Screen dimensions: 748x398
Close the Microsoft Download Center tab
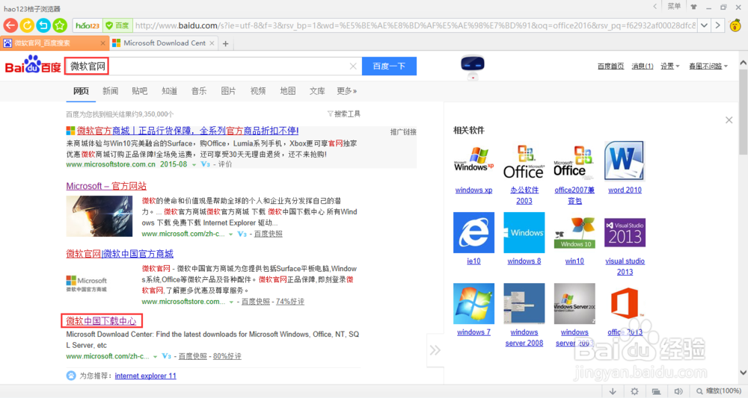(x=212, y=43)
